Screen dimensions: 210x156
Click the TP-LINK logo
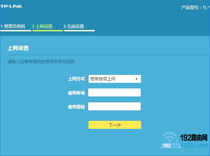click(x=11, y=6)
